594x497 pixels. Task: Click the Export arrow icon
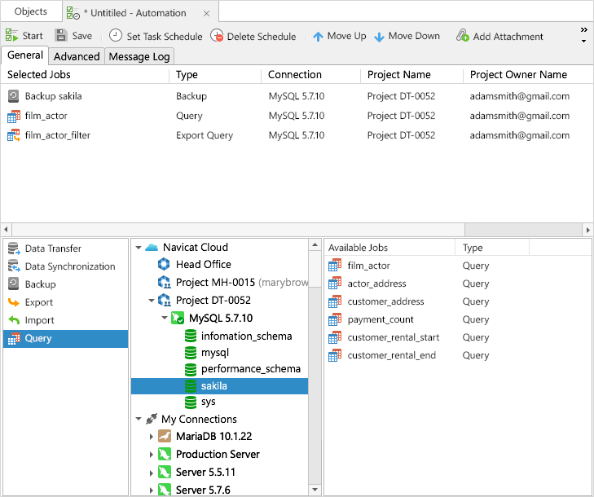pos(14,302)
